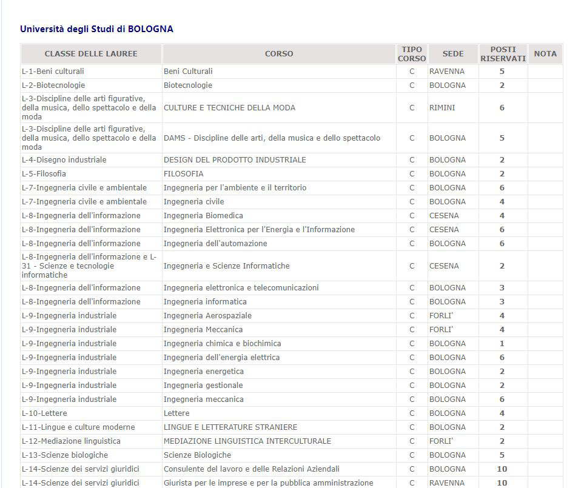Select the L-13-Scienze biologiche class cell
Viewport: 581px width, 488px height.
click(65, 455)
